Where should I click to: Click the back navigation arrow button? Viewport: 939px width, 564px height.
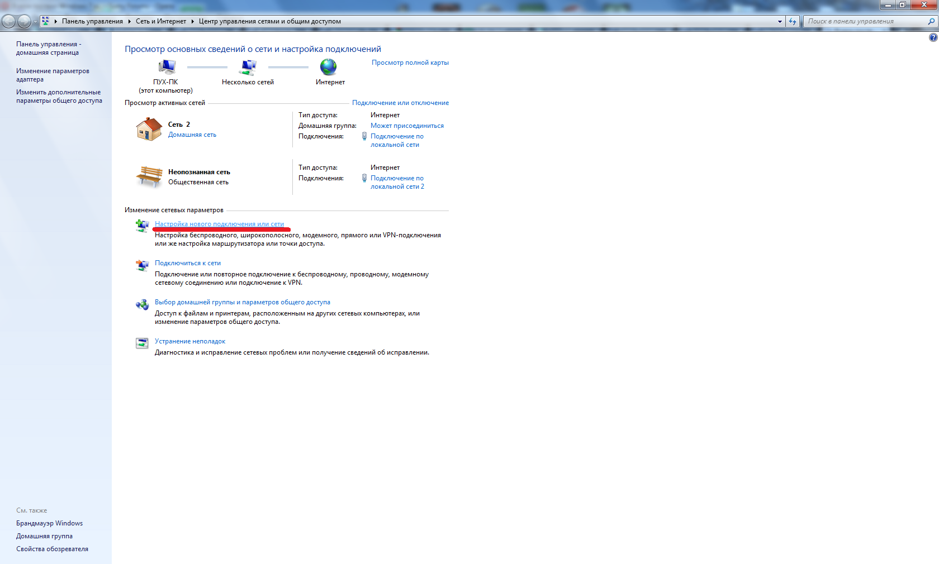(x=9, y=21)
